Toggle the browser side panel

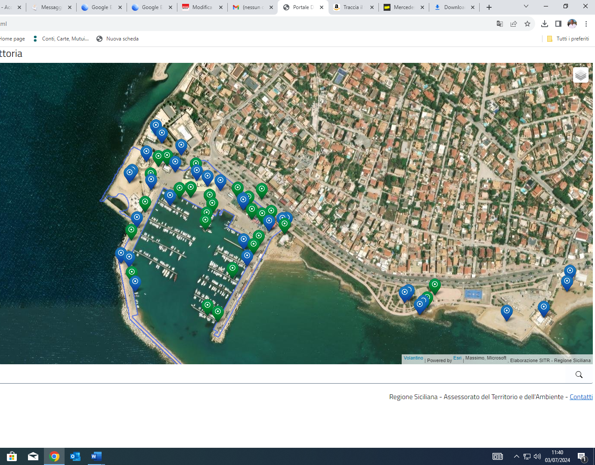pos(558,24)
